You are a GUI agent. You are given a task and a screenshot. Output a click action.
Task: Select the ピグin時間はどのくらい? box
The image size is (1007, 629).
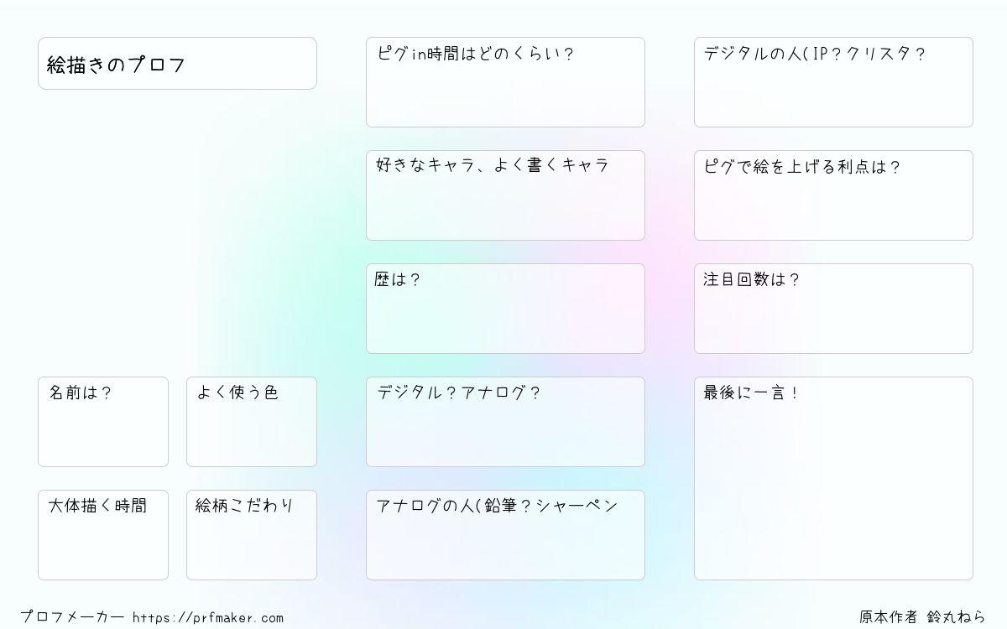click(x=505, y=82)
